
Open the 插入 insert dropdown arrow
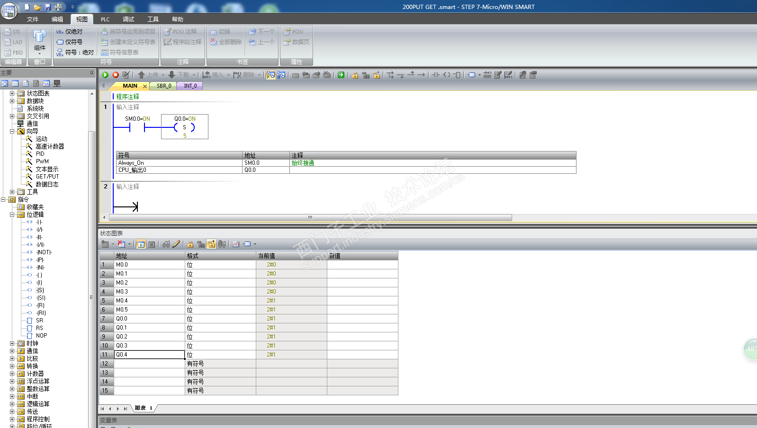tap(228, 75)
